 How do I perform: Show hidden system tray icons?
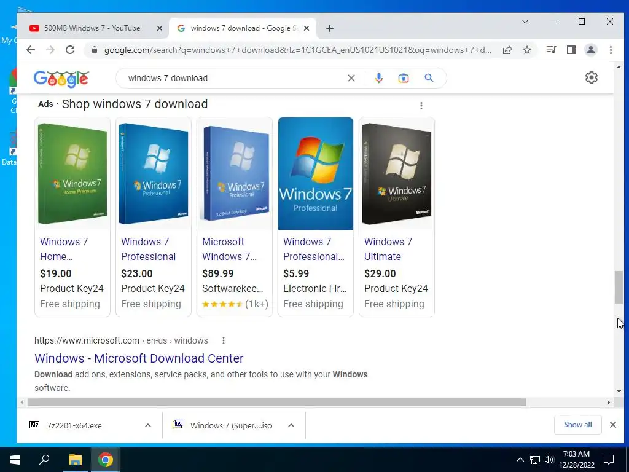tap(520, 460)
